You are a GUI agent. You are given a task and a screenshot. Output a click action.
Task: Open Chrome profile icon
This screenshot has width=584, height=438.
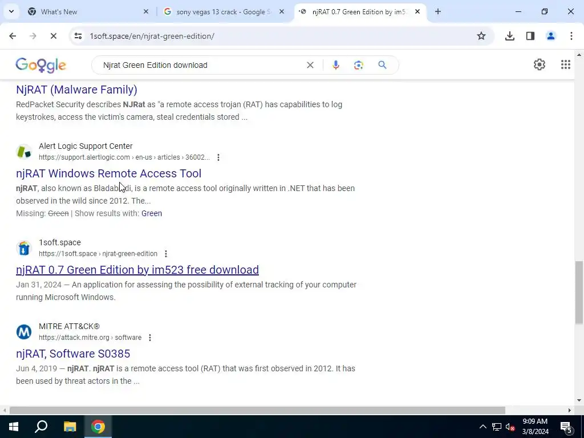point(550,36)
